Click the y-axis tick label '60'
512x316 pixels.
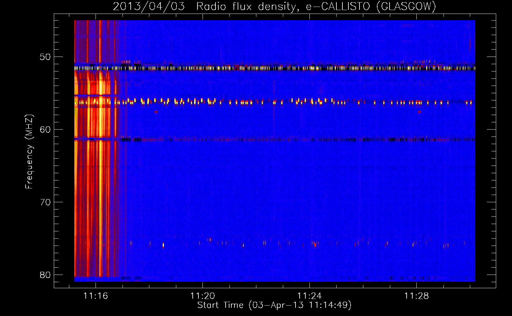pyautogui.click(x=45, y=130)
